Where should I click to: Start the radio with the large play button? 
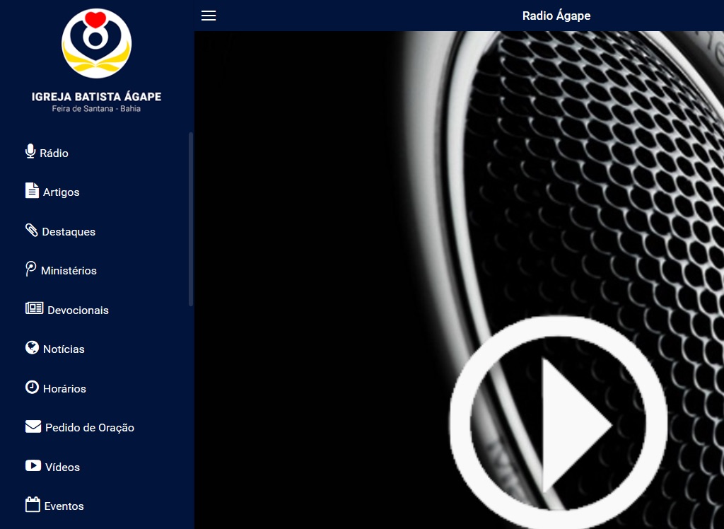[559, 424]
